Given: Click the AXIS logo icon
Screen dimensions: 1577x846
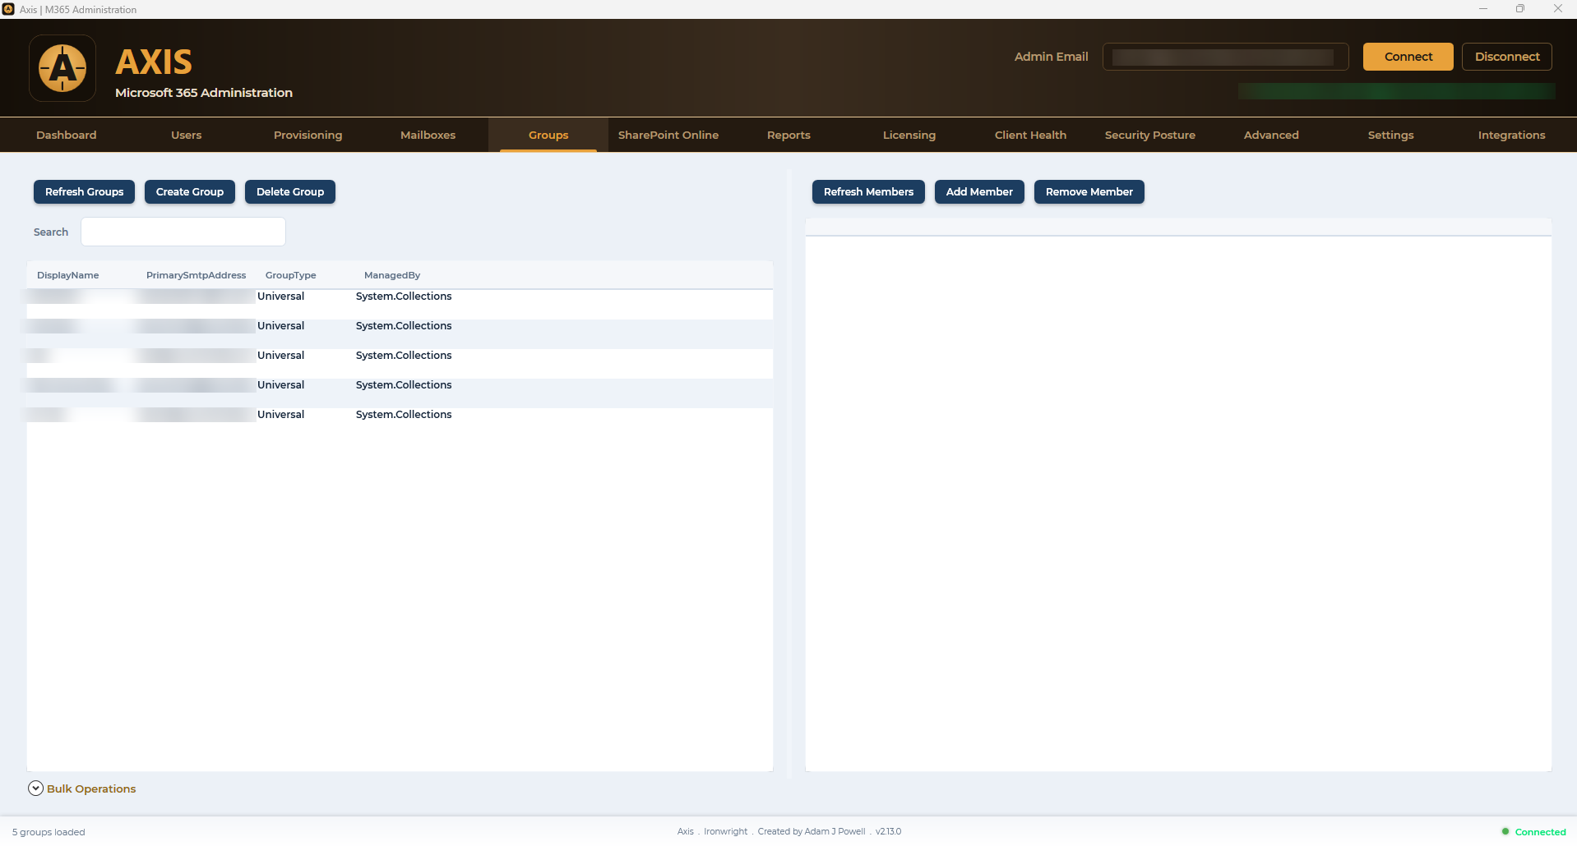Looking at the screenshot, I should click(x=62, y=68).
